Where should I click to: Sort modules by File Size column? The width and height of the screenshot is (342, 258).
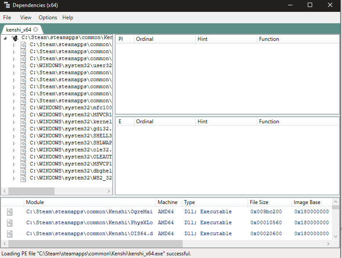click(x=270, y=202)
